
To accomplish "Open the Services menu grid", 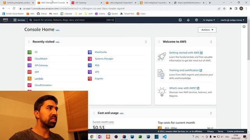I will [x=19, y=20].
